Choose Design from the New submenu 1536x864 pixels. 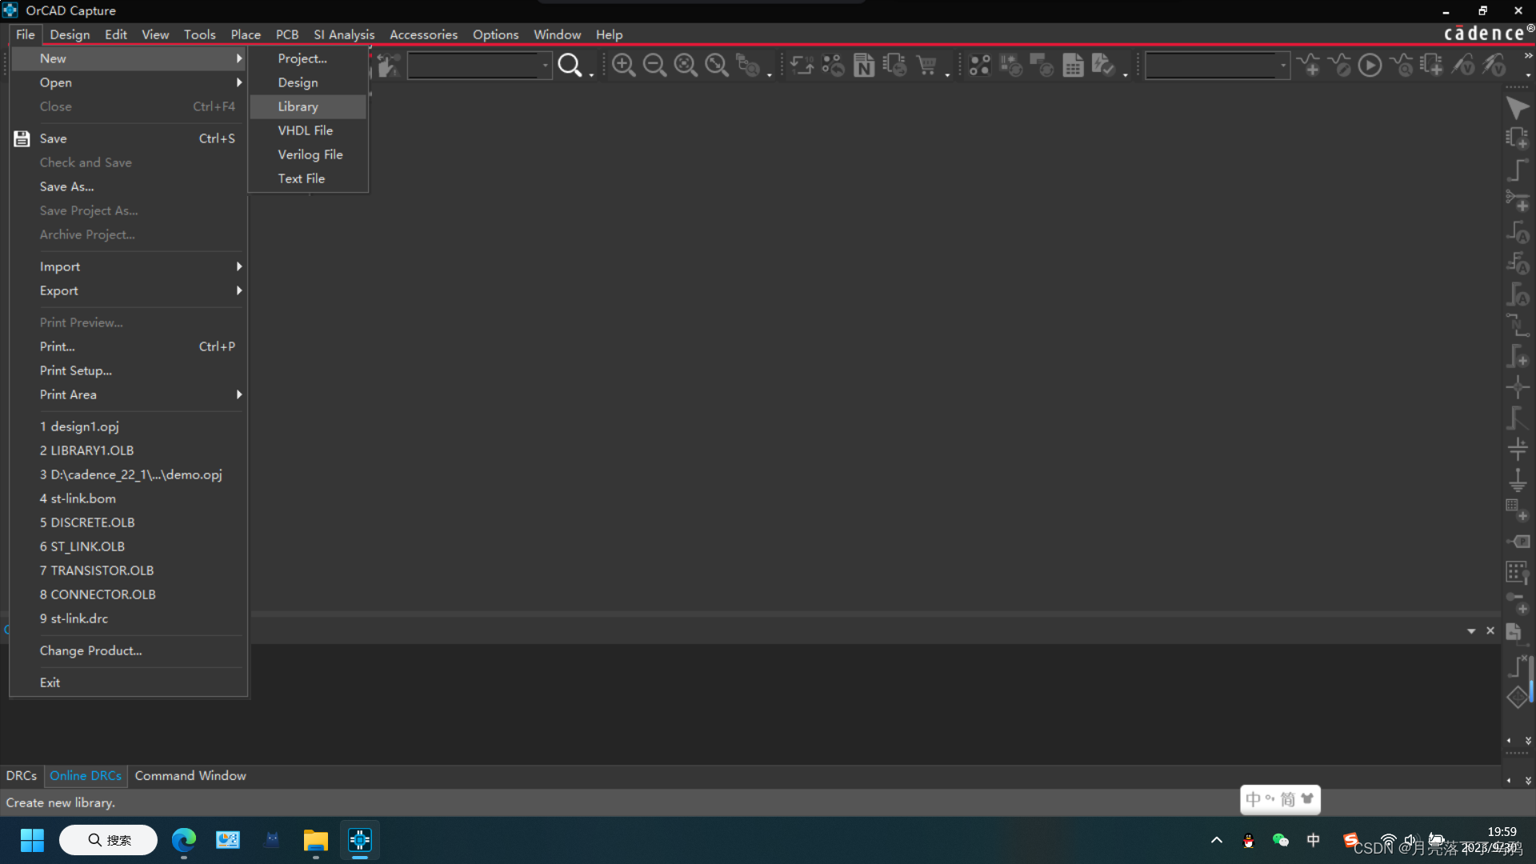click(x=308, y=82)
